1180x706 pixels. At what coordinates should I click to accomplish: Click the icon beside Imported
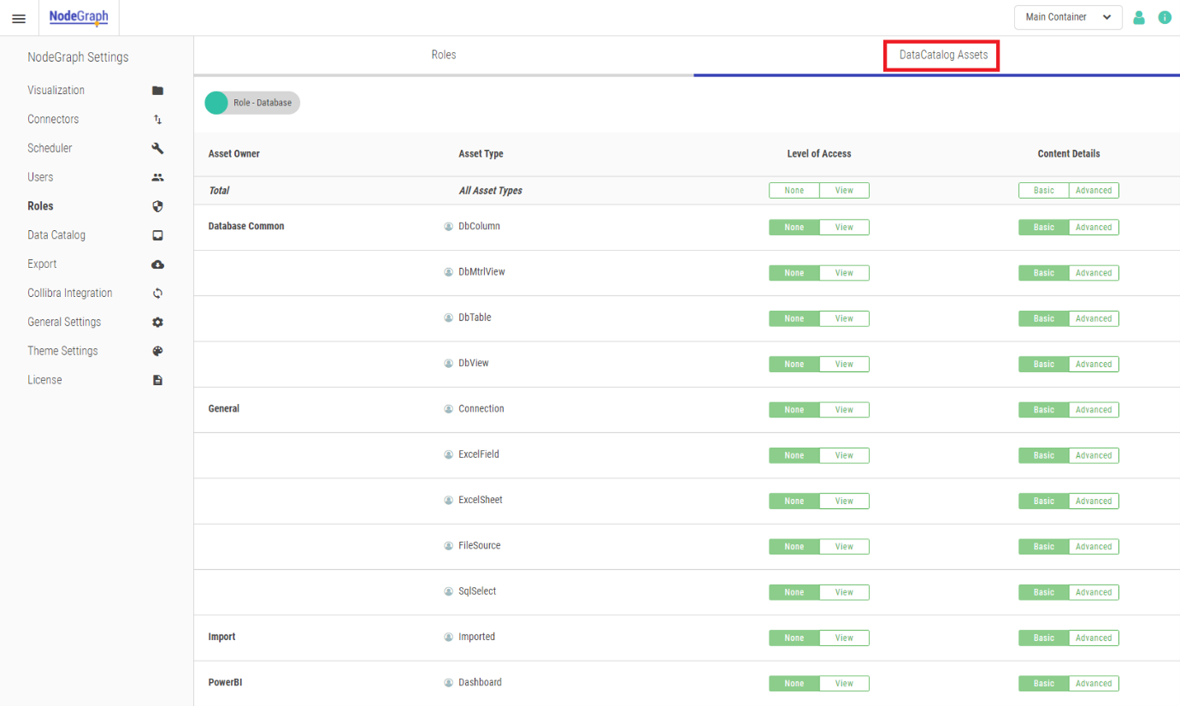(x=448, y=637)
